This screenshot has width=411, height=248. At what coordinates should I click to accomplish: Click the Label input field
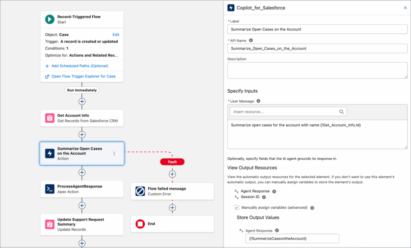(x=317, y=29)
